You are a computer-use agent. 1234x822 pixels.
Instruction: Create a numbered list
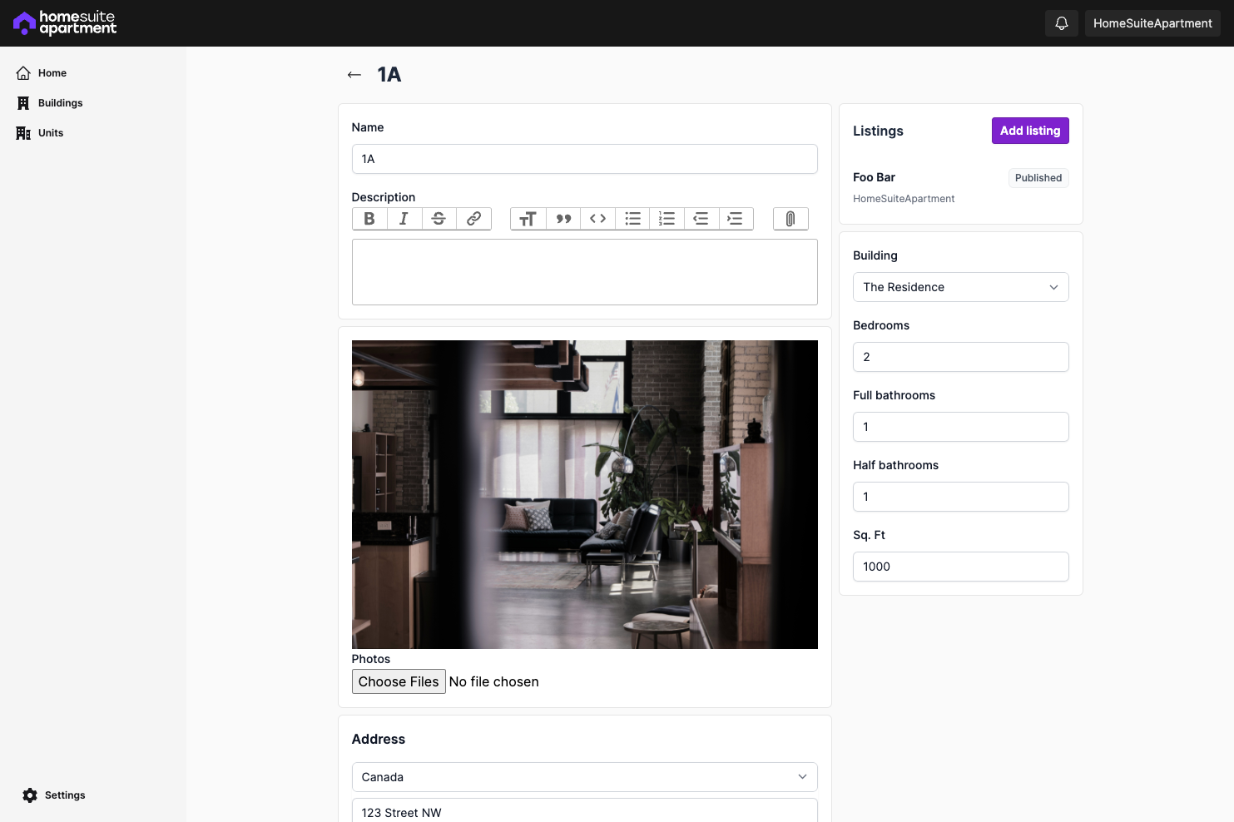tap(667, 219)
